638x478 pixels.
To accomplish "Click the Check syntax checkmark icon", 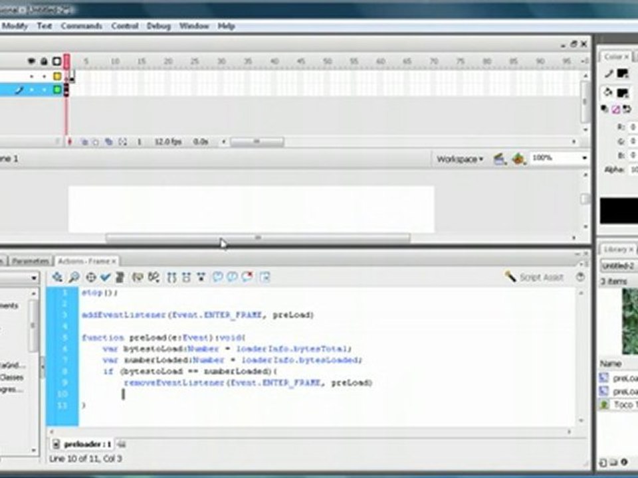I will pyautogui.click(x=106, y=278).
